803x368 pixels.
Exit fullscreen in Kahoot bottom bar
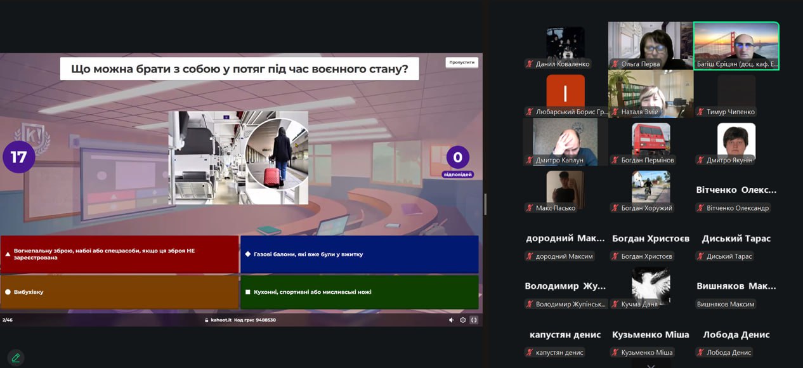coord(473,320)
